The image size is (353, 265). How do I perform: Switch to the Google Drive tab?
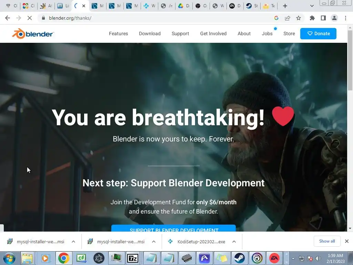184,6
